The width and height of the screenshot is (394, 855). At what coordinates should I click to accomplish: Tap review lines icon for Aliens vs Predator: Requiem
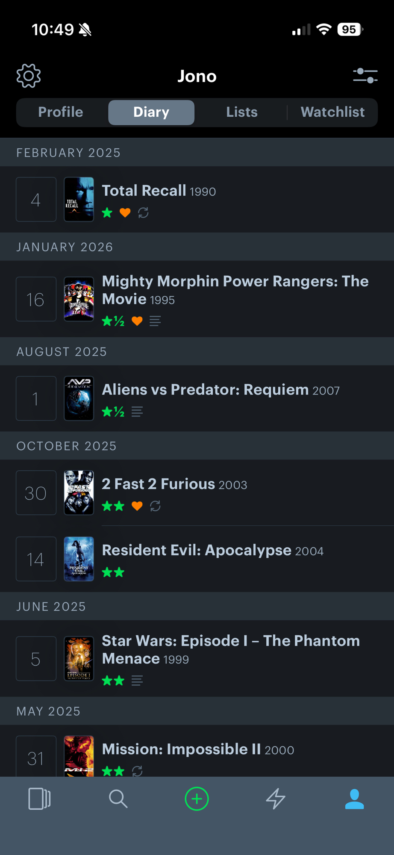tap(137, 412)
